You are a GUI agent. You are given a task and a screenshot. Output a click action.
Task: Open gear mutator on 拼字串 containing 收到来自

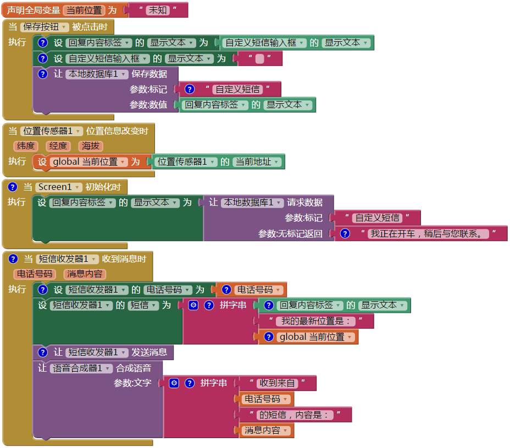[174, 383]
